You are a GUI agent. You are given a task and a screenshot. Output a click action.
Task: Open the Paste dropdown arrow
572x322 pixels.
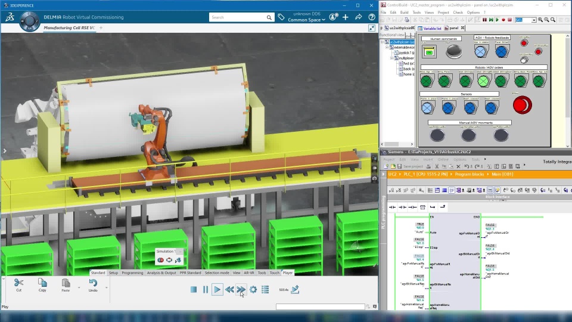pyautogui.click(x=79, y=287)
